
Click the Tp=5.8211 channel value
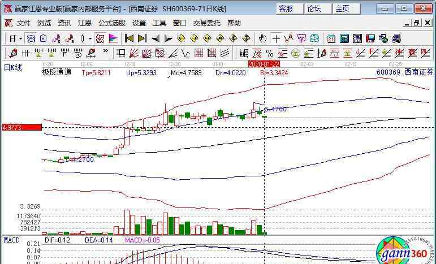(96, 73)
